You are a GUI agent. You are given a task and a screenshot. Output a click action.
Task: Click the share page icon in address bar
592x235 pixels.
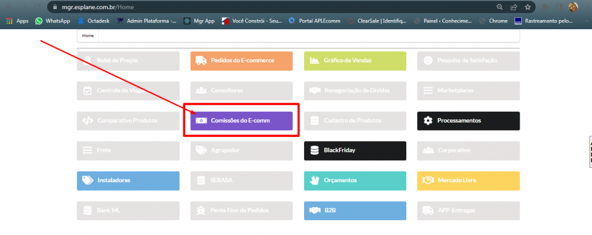pyautogui.click(x=514, y=7)
